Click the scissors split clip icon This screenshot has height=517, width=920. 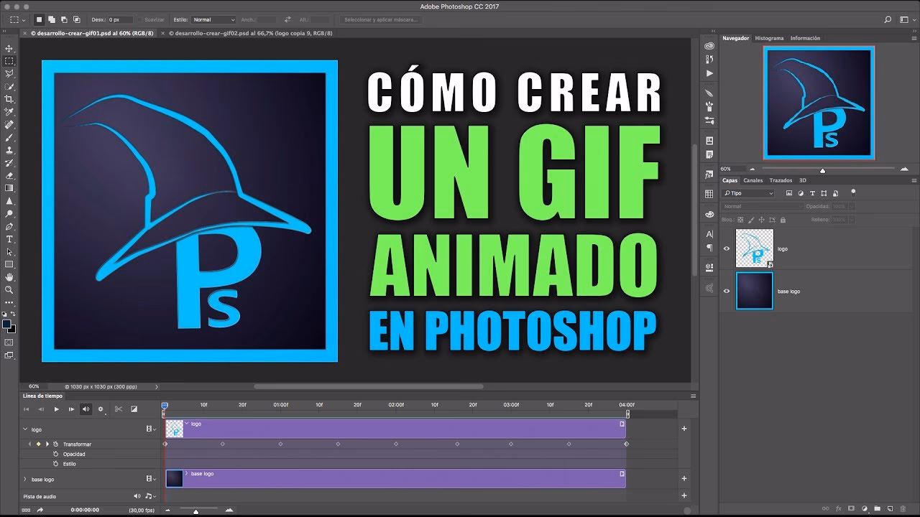[119, 409]
